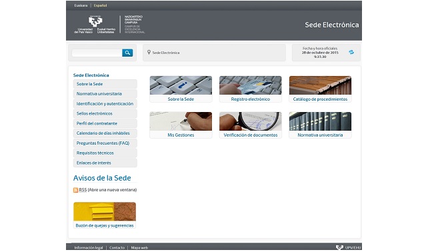Click the refresh official time icon
Image resolution: width=448 pixels, height=252 pixels.
[x=351, y=52]
